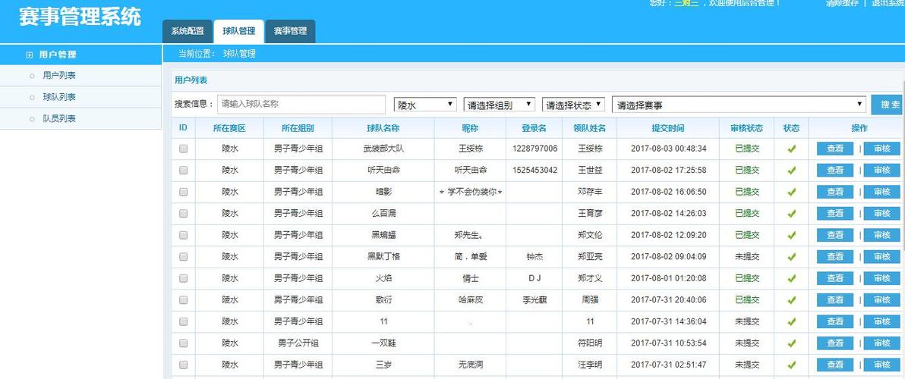
Task: Check the checkbox for team 武装部大队
Action: tap(183, 149)
